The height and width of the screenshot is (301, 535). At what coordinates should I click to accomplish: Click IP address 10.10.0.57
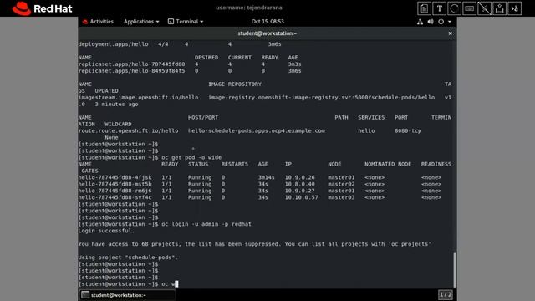tap(301, 197)
